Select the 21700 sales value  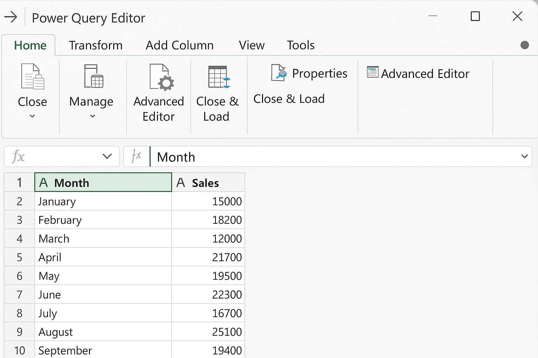pyautogui.click(x=208, y=257)
